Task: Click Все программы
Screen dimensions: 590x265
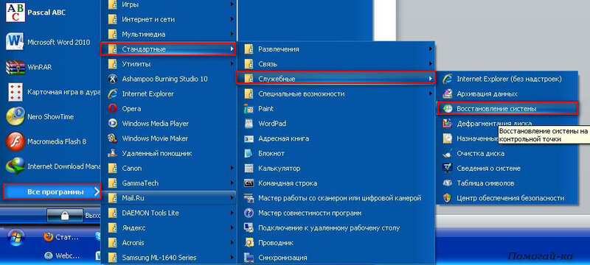Action: click(52, 192)
